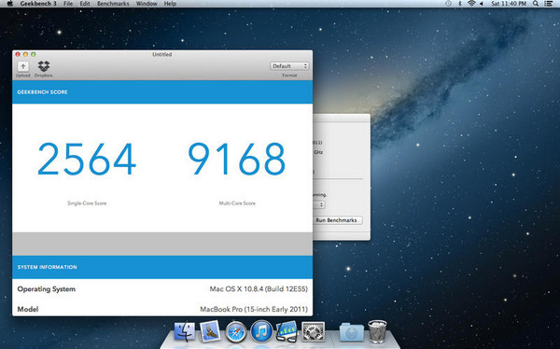Open the File menu
The height and width of the screenshot is (349, 560).
(x=68, y=4)
